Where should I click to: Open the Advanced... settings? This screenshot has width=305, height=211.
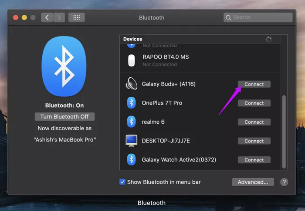(253, 182)
